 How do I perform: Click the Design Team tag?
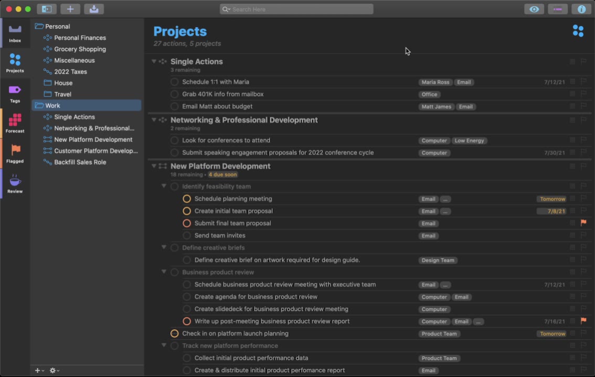tap(438, 260)
